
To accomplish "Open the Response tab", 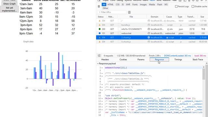I will click(x=159, y=59).
